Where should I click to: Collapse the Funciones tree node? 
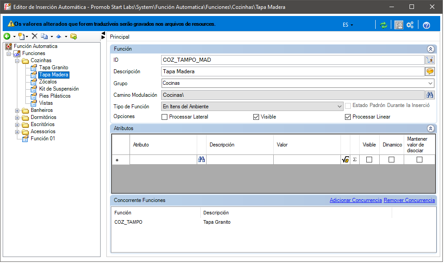(9, 54)
